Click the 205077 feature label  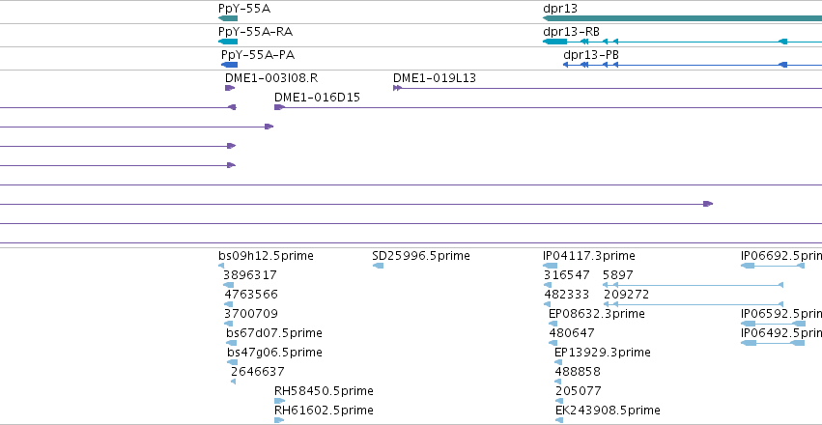(579, 391)
